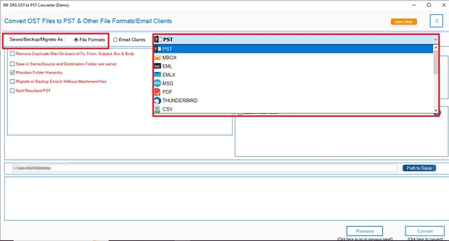Click the MSG format icon

coord(157,83)
